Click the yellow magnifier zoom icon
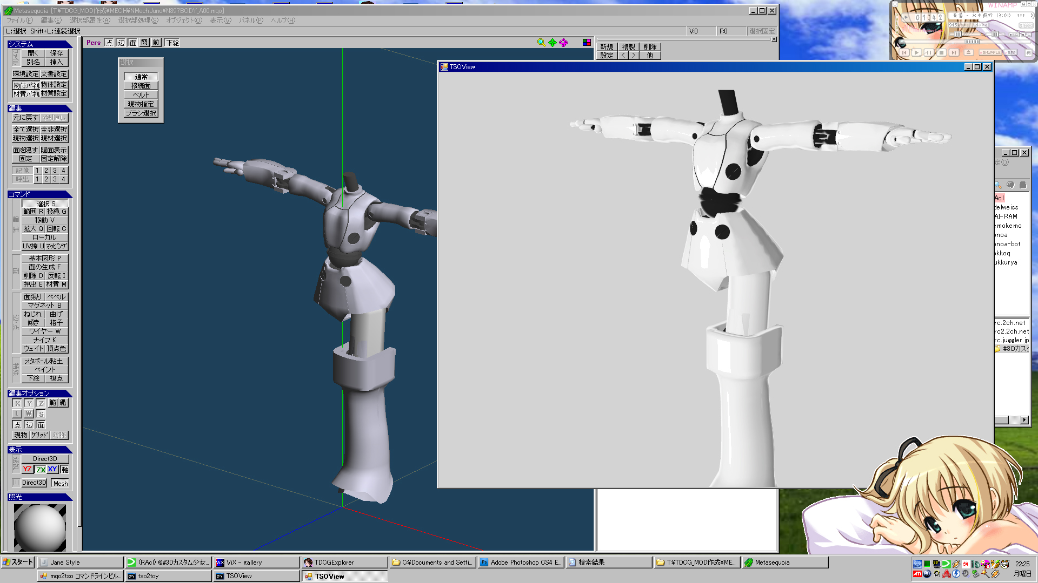The image size is (1038, 583). coord(541,43)
